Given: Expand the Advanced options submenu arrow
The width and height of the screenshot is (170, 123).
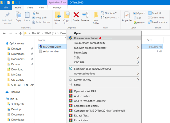Looking at the screenshot, I should [138, 73].
